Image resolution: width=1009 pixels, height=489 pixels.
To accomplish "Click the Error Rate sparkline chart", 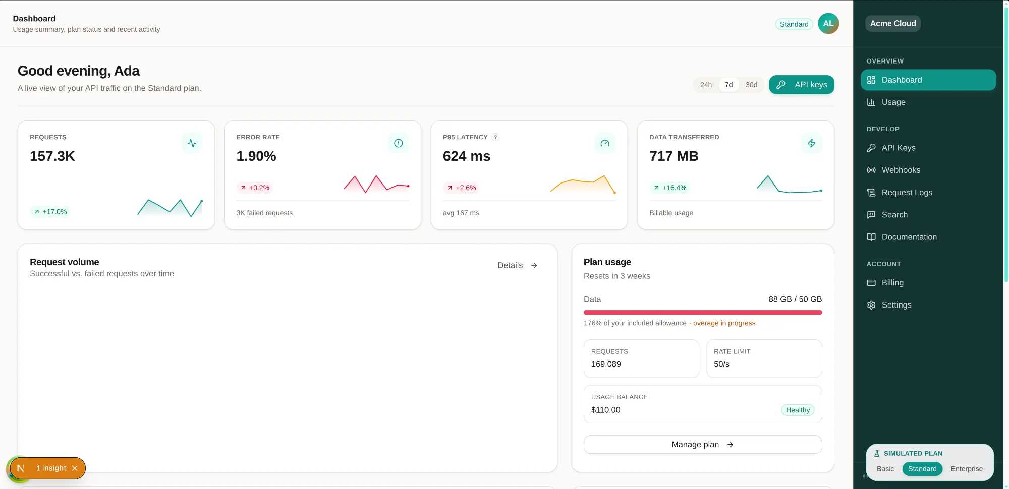I will [376, 185].
